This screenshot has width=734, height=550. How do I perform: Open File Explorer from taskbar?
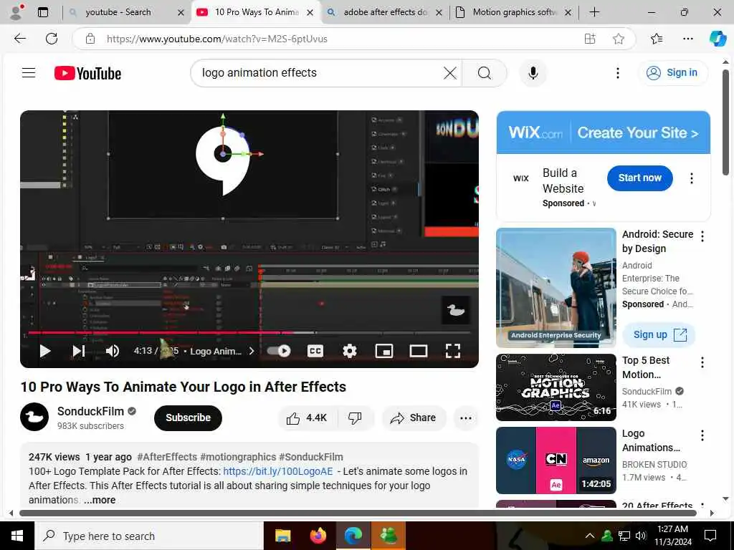pyautogui.click(x=282, y=536)
